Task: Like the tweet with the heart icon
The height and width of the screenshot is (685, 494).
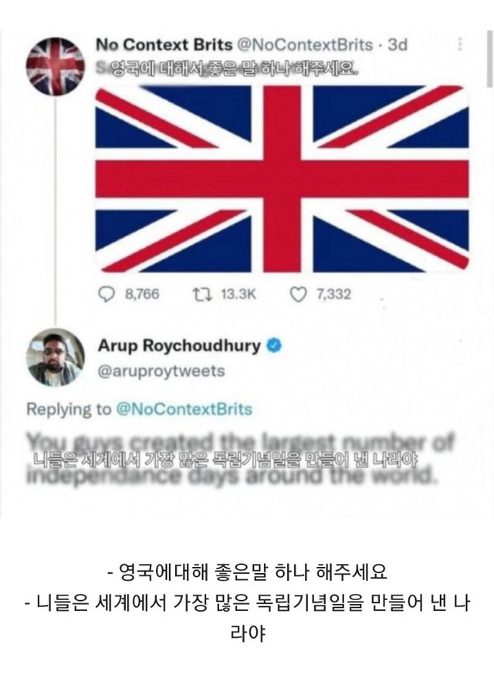Action: coord(298,295)
